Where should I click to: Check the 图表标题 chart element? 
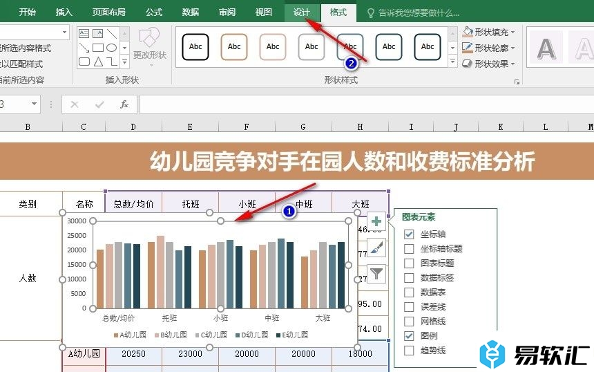409,263
